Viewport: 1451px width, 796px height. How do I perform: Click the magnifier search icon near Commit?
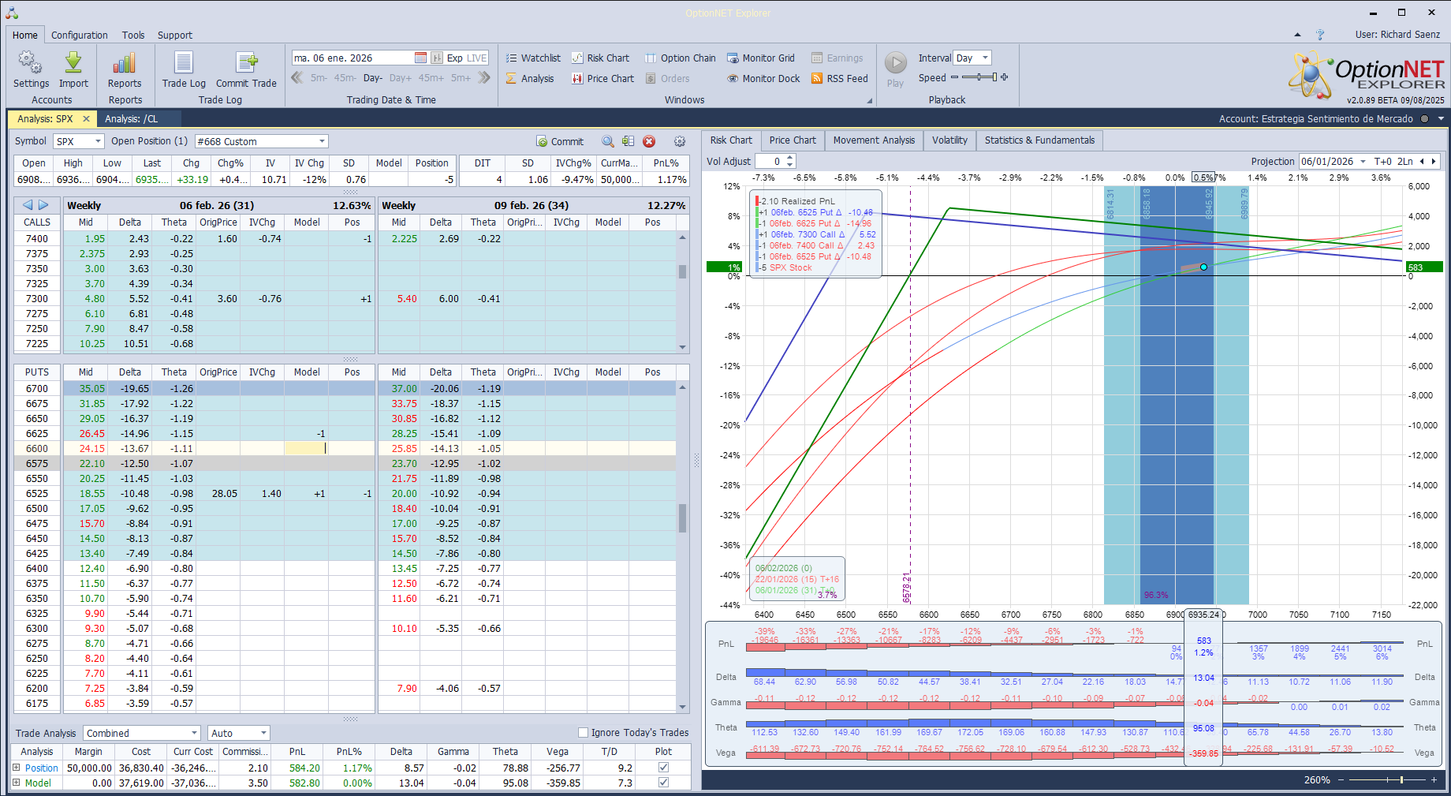(x=608, y=141)
